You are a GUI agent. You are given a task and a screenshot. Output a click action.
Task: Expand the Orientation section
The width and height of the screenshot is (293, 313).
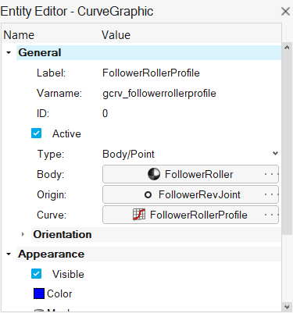[23, 234]
